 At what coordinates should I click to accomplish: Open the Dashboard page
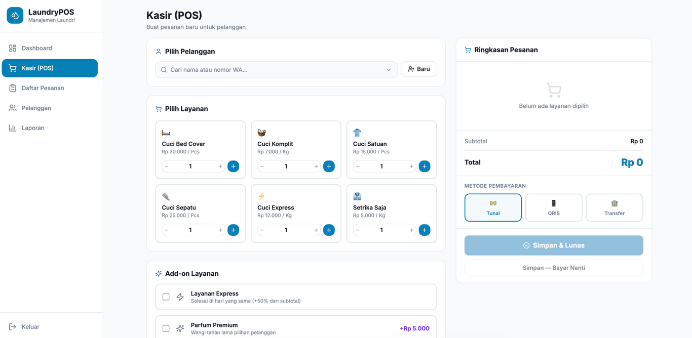point(50,48)
